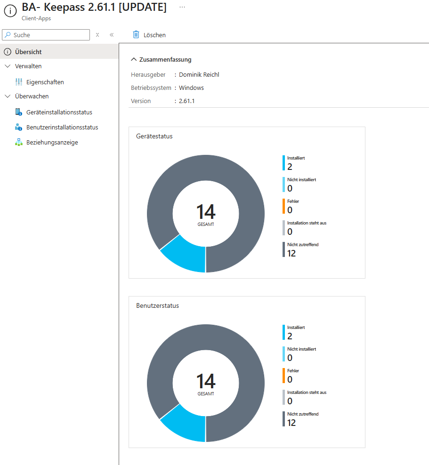Click the magnifier icon in the search box

click(8, 35)
